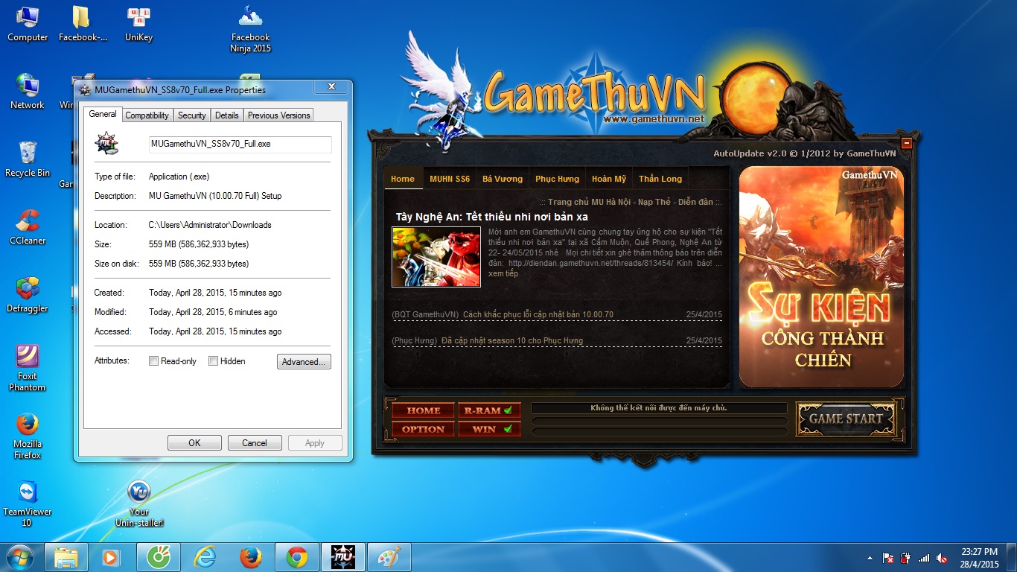Viewport: 1017px width, 572px height.
Task: Open the Windows Start menu
Action: tap(20, 557)
